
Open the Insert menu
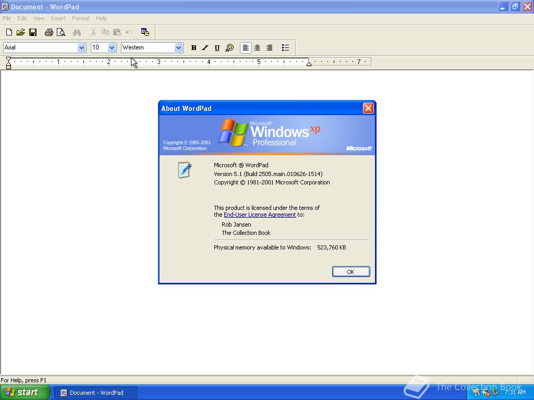58,18
